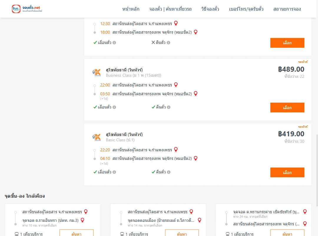Viewport: 318px width, 236px height.
Task: Click the Business Class seat type label
Action: pos(133,76)
